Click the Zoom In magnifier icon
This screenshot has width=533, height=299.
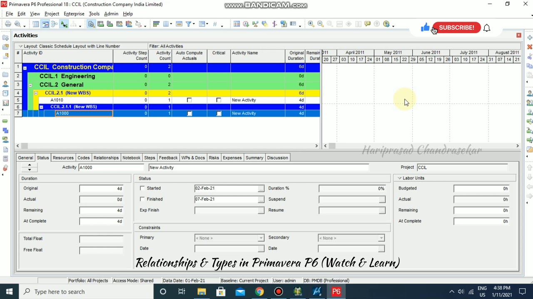[311, 24]
